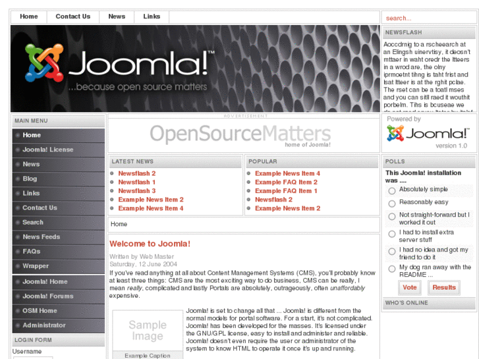
Task: Open Example FAQ Item 2 in Popular
Action: (x=286, y=182)
